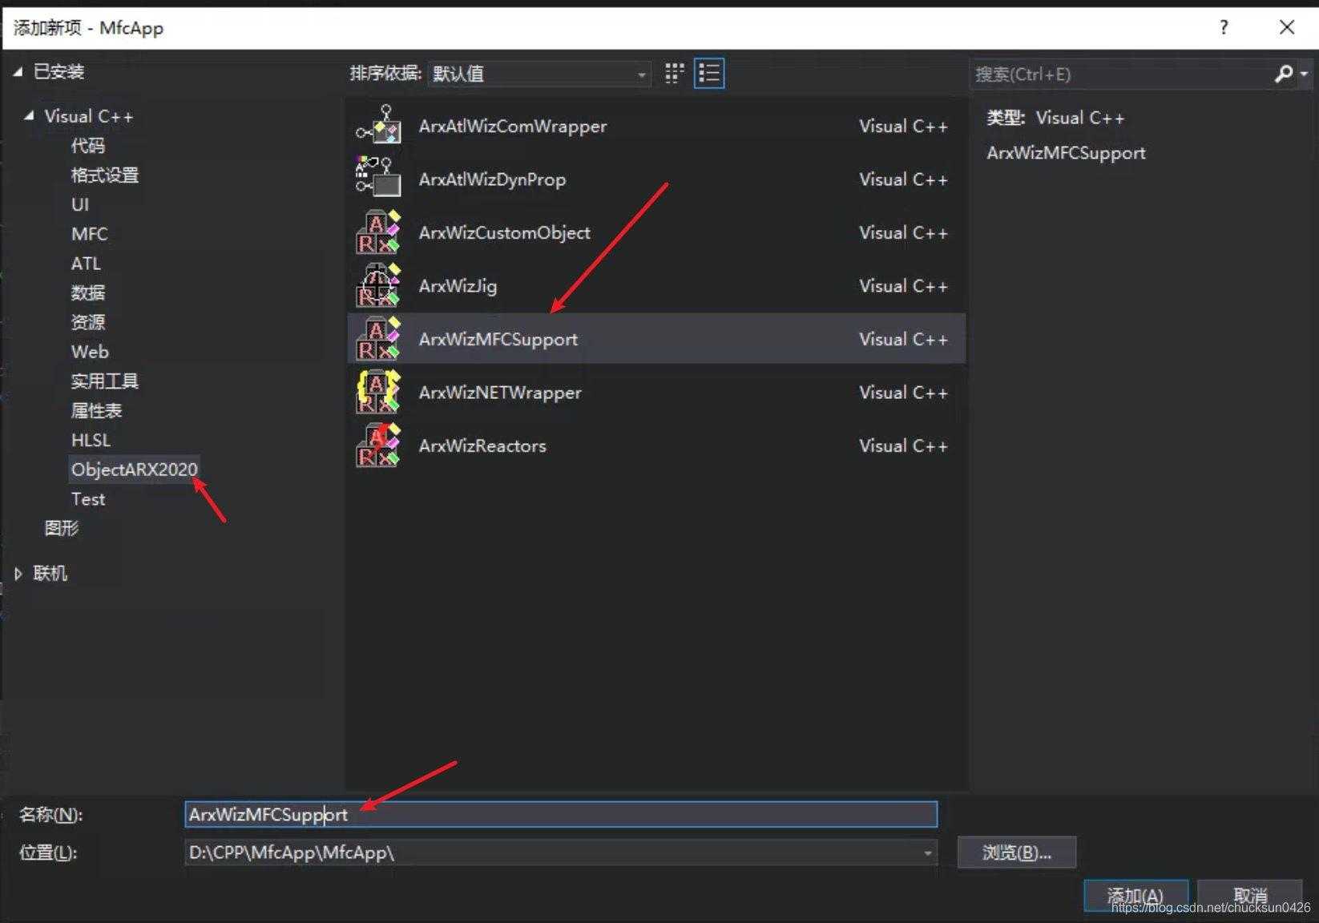Click the ArxWizNETWrapper template icon

click(x=378, y=392)
